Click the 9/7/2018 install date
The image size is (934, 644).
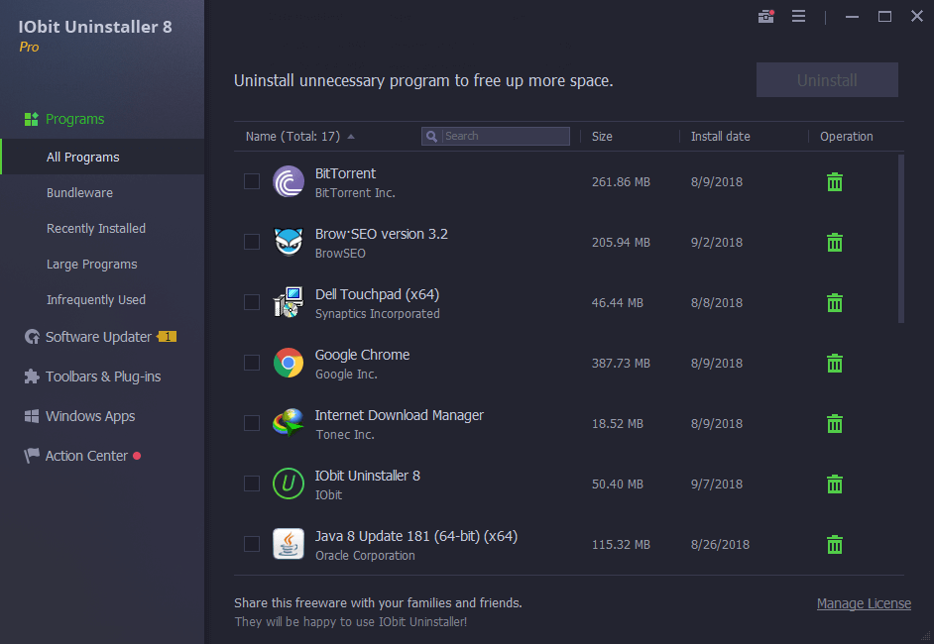(717, 483)
